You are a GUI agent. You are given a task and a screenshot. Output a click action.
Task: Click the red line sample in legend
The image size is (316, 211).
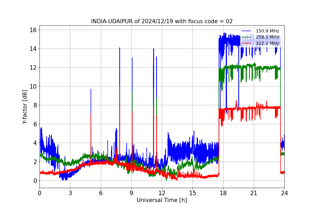point(246,43)
